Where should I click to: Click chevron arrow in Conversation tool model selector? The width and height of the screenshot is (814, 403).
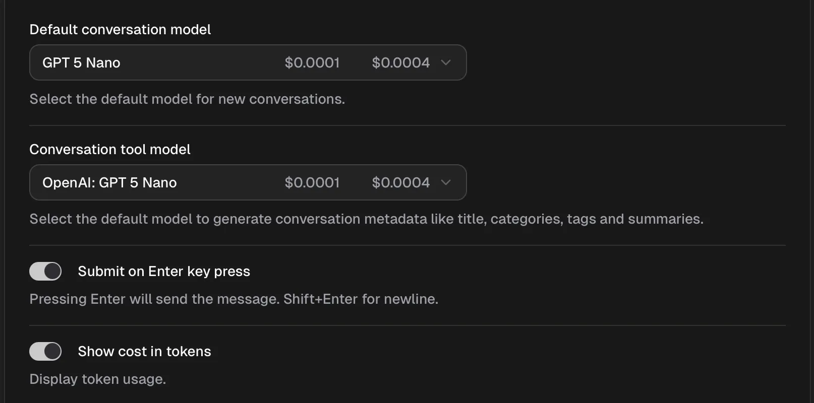[x=445, y=182]
